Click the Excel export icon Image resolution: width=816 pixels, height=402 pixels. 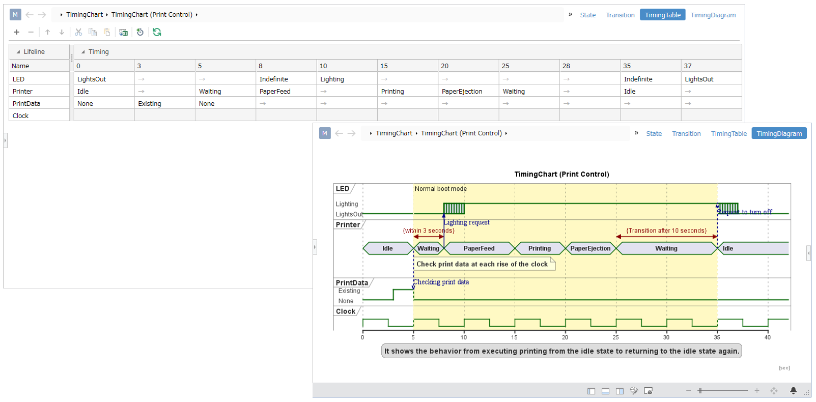tap(124, 32)
